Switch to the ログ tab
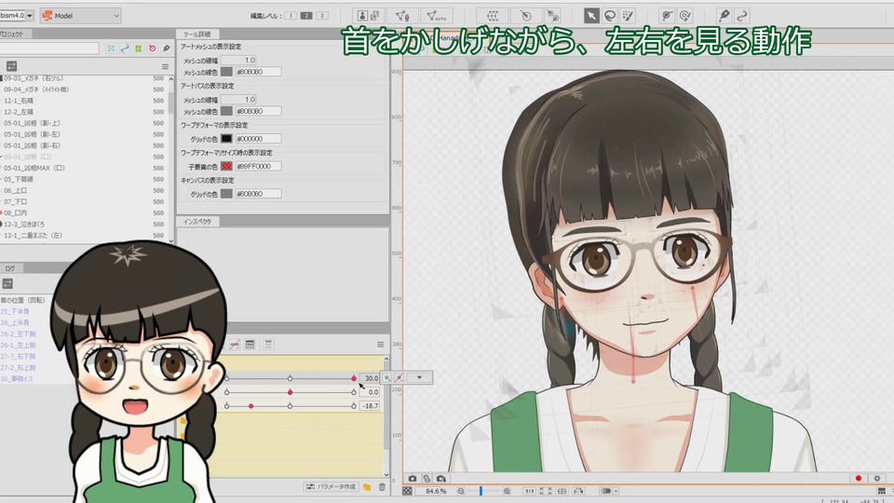Viewport: 894px width, 503px height. point(9,268)
